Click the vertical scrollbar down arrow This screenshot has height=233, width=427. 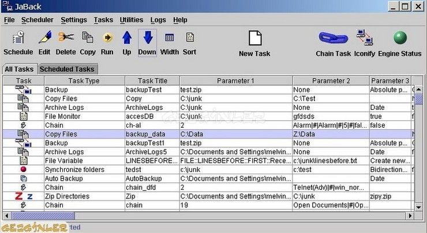tap(419, 207)
